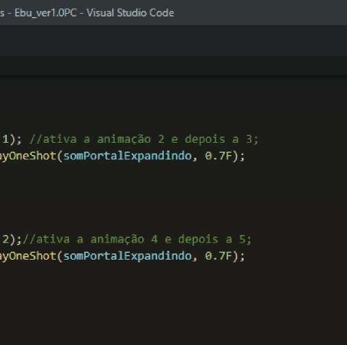Click the 0.7F value under the animação 4 comment
Viewport: 347px width, 345px height.
(x=219, y=256)
